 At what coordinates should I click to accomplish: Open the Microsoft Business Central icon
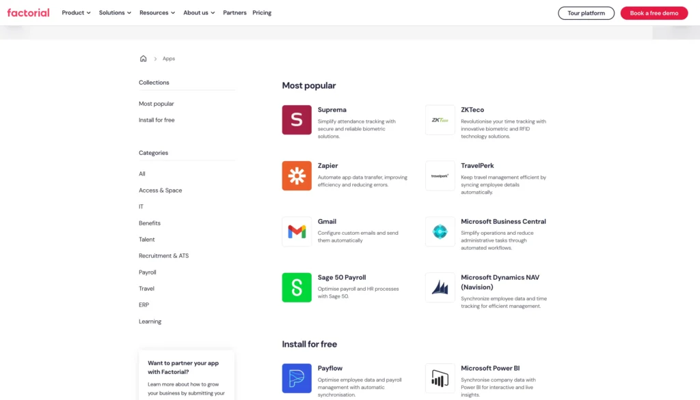tap(440, 231)
